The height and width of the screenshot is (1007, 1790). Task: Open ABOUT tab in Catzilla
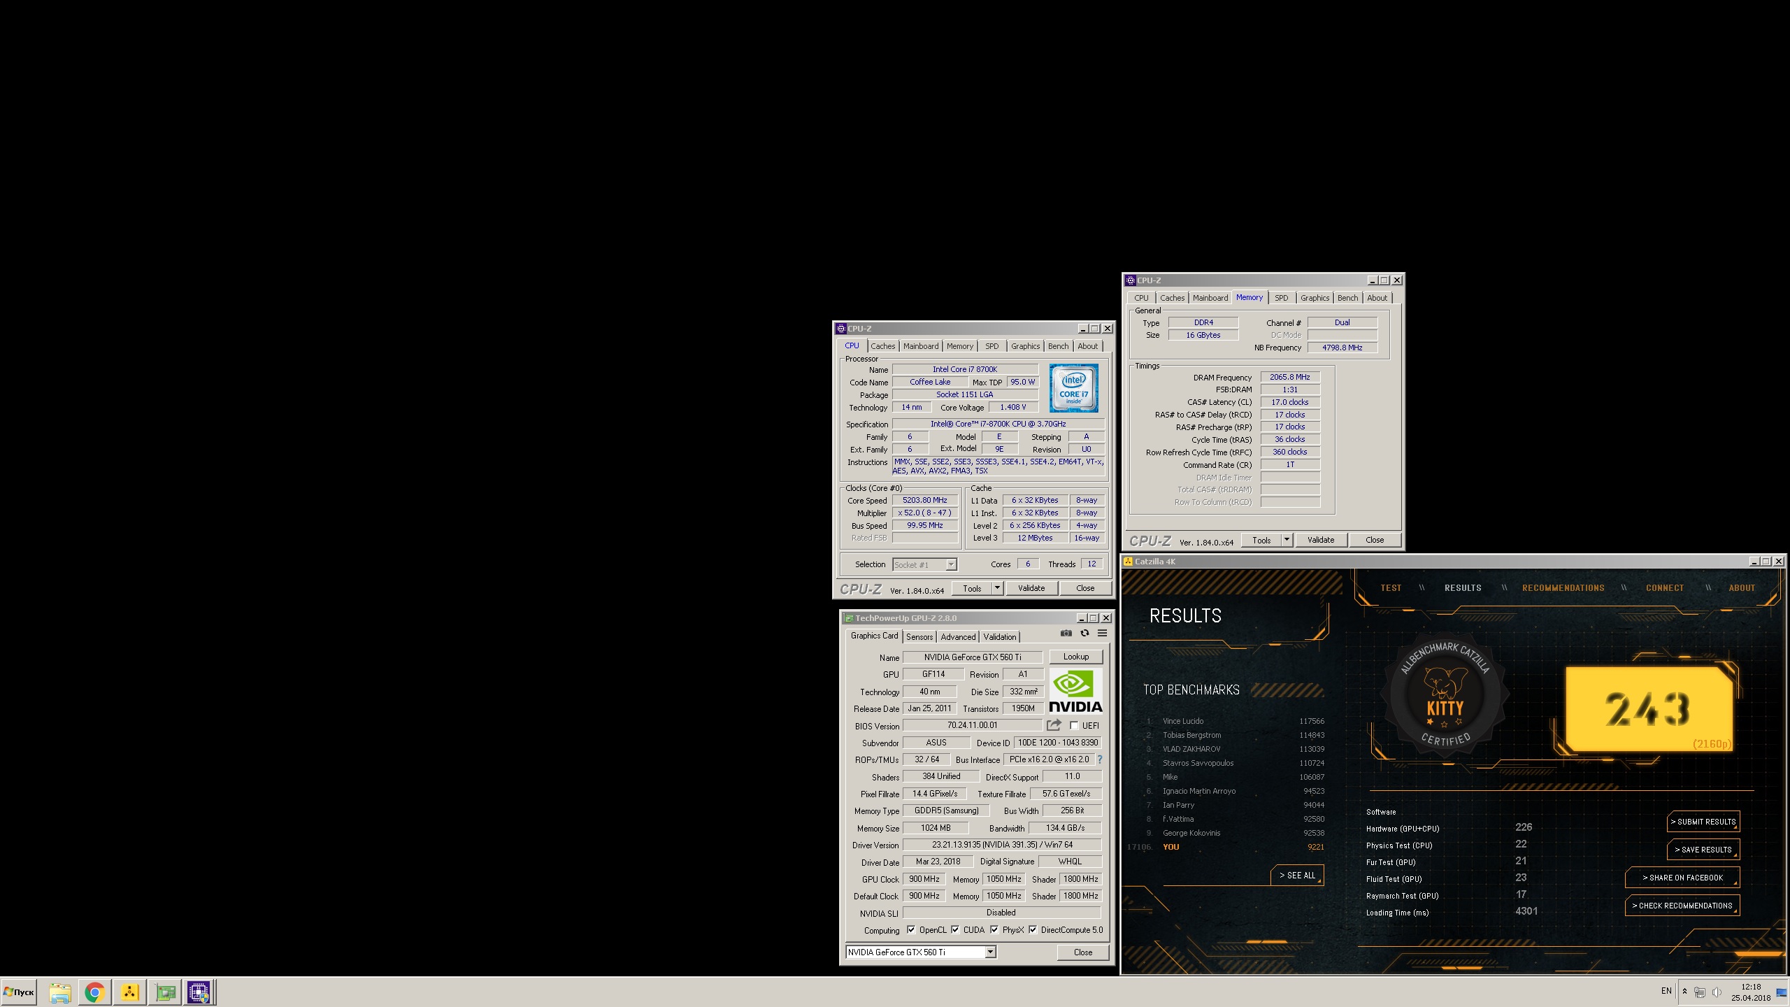pos(1742,588)
